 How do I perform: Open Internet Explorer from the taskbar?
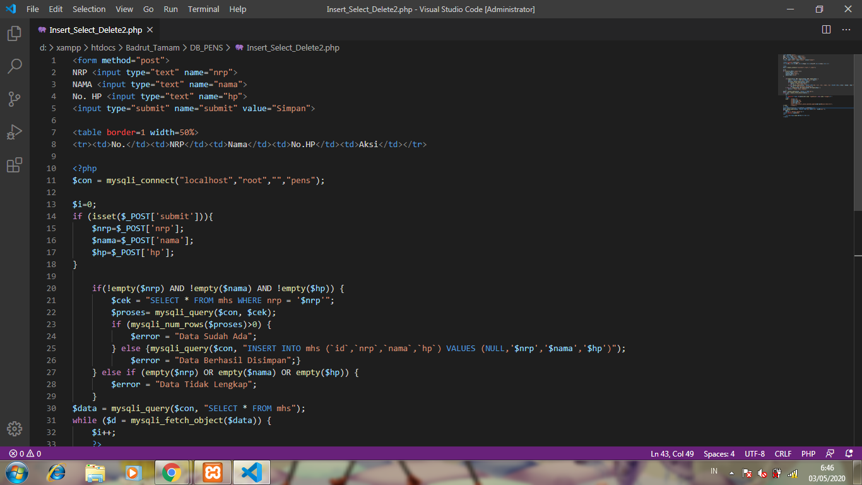click(57, 472)
